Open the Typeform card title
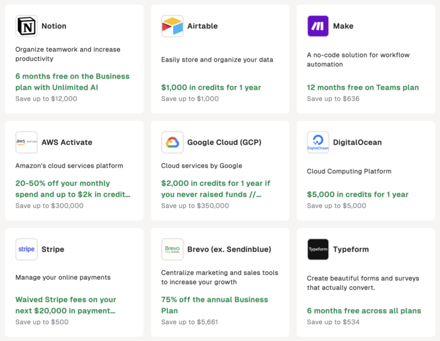 [x=351, y=249]
